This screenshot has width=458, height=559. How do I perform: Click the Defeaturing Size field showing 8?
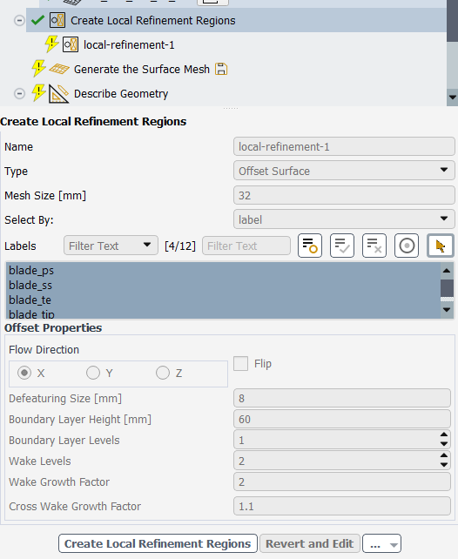[x=342, y=398]
